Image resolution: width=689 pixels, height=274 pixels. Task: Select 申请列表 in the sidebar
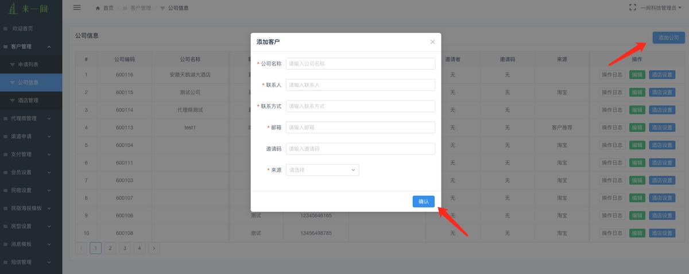(x=31, y=64)
